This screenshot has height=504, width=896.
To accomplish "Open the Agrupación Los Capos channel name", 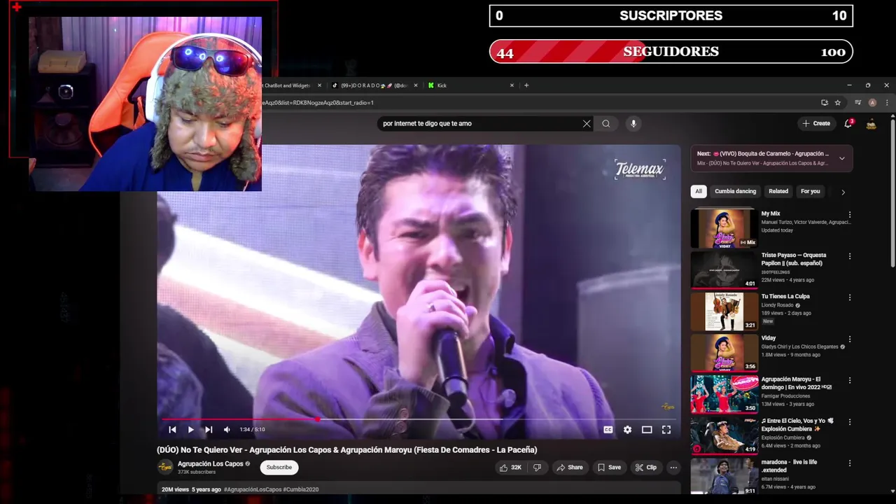I will 211,463.
